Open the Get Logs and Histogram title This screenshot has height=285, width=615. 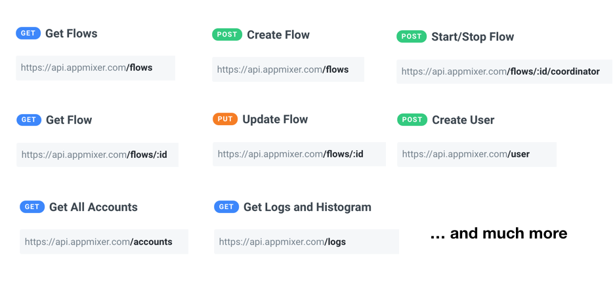coord(307,206)
